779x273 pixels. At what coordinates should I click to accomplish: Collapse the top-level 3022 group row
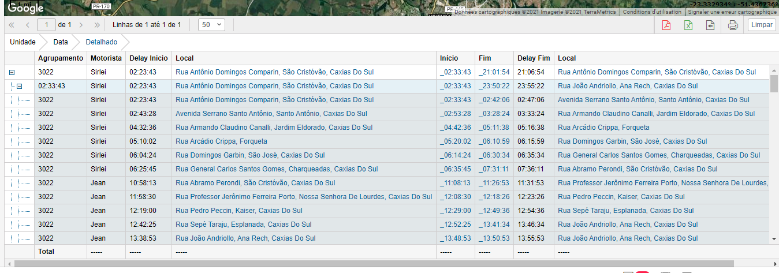point(10,72)
